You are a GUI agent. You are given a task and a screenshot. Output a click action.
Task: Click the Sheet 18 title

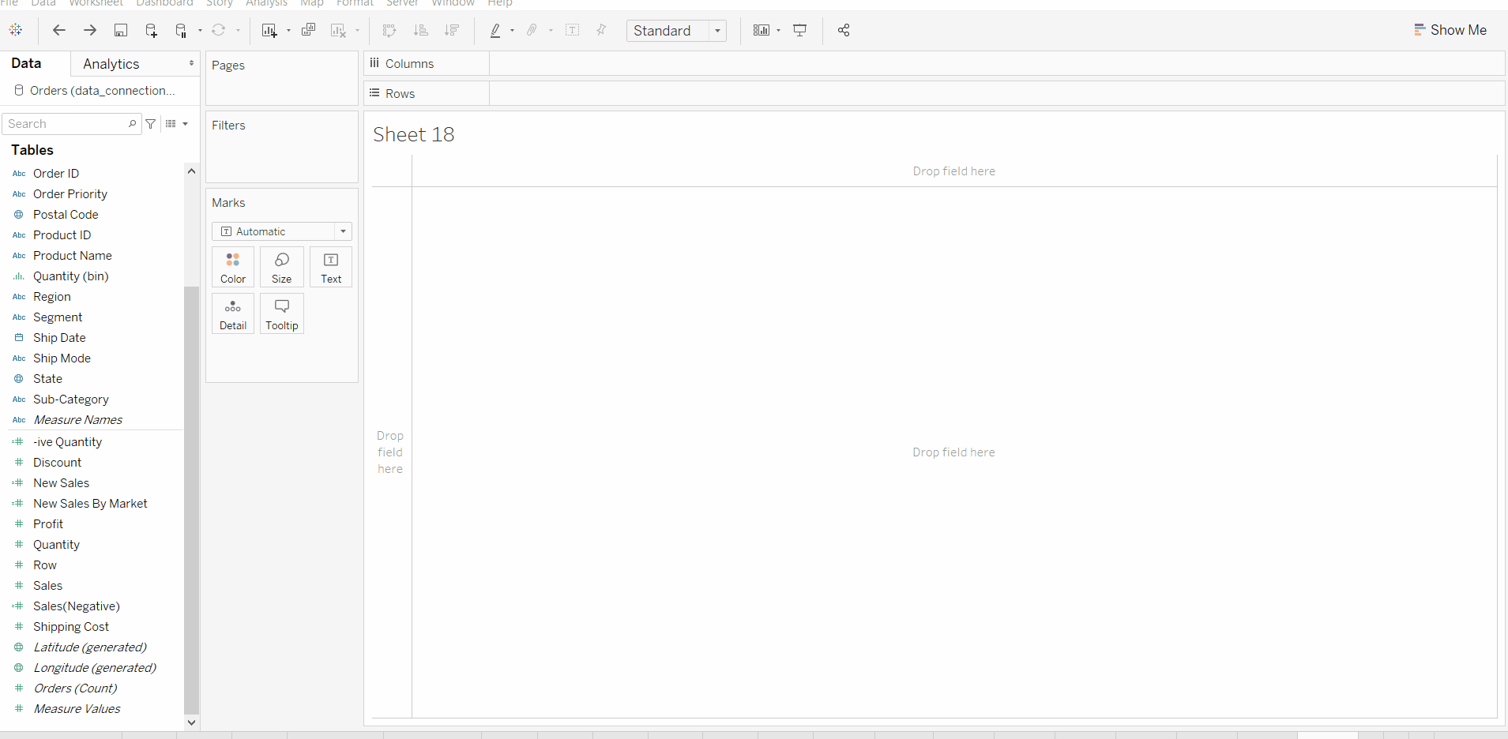[414, 134]
